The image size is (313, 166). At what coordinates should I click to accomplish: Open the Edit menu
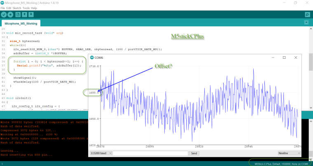[9, 8]
